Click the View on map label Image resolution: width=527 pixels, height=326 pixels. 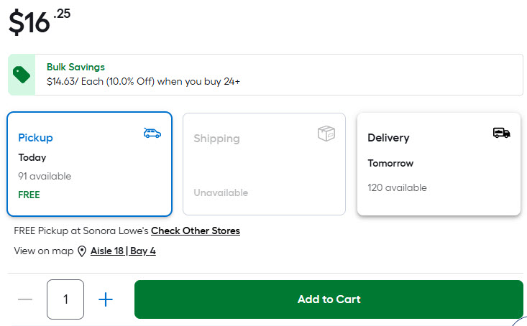pyautogui.click(x=43, y=251)
